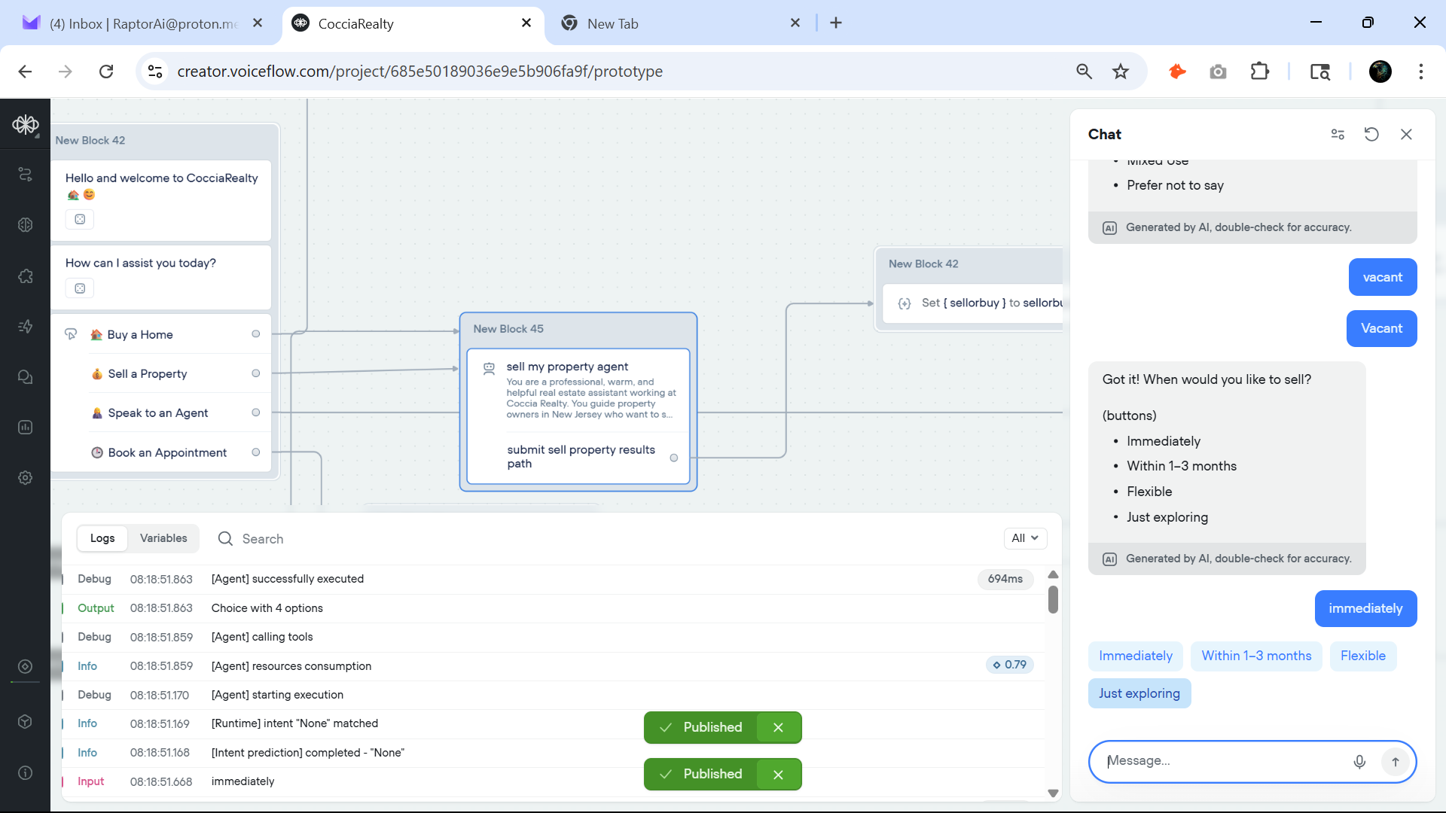Viewport: 1446px width, 813px height.
Task: Click the card icon under welcome message
Action: click(x=80, y=219)
